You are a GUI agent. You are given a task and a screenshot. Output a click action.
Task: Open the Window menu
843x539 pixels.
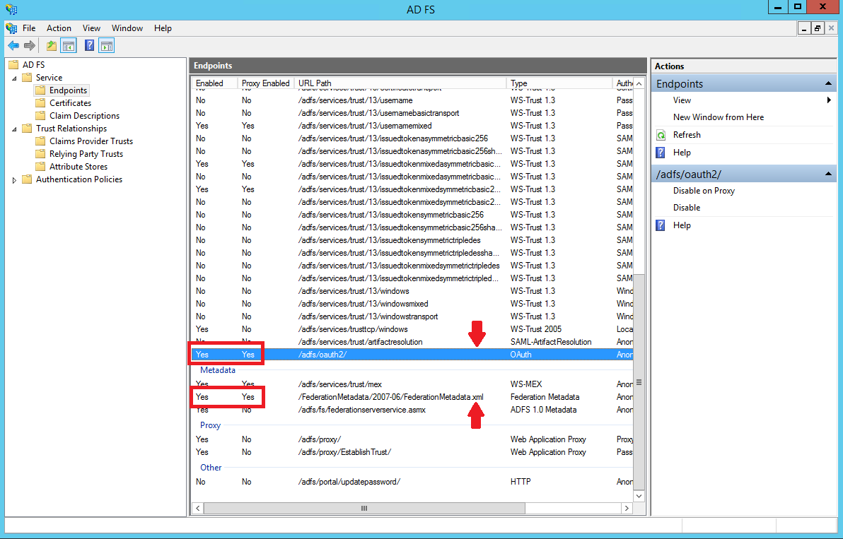(x=127, y=28)
